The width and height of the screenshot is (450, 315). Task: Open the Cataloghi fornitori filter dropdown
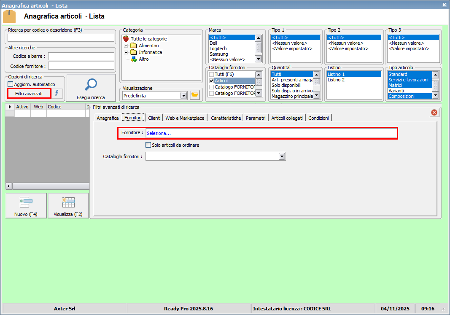282,156
